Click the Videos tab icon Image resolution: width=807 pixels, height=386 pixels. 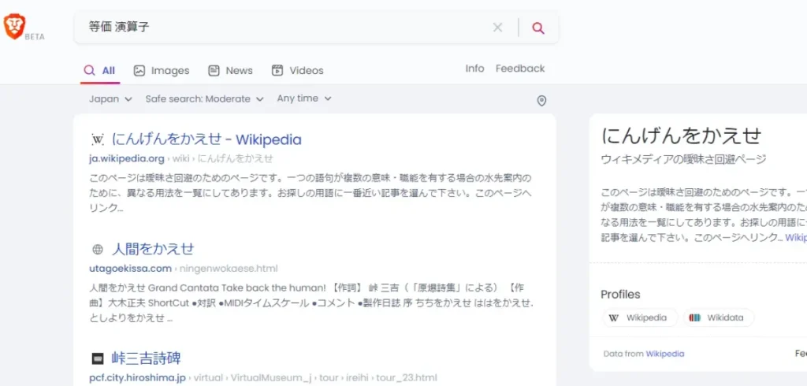coord(277,71)
